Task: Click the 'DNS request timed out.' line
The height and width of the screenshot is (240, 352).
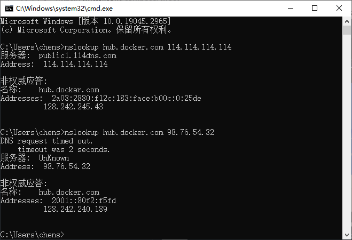Action: tap(46, 141)
